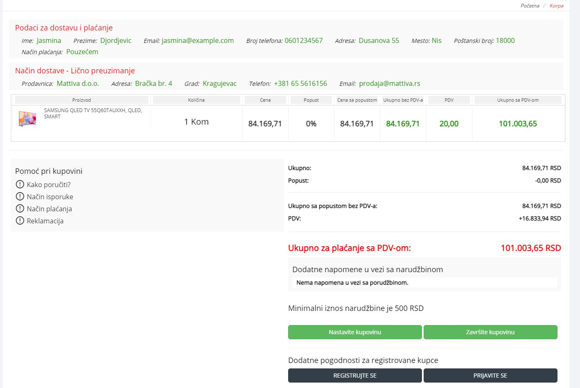580x388 pixels.
Task: View the Način plaćanja help link
Action: coord(49,209)
